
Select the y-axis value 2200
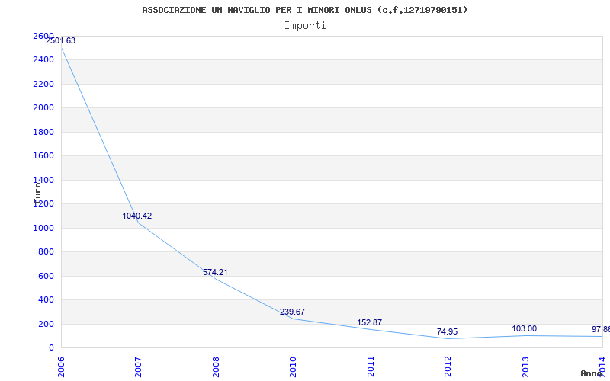[43, 84]
